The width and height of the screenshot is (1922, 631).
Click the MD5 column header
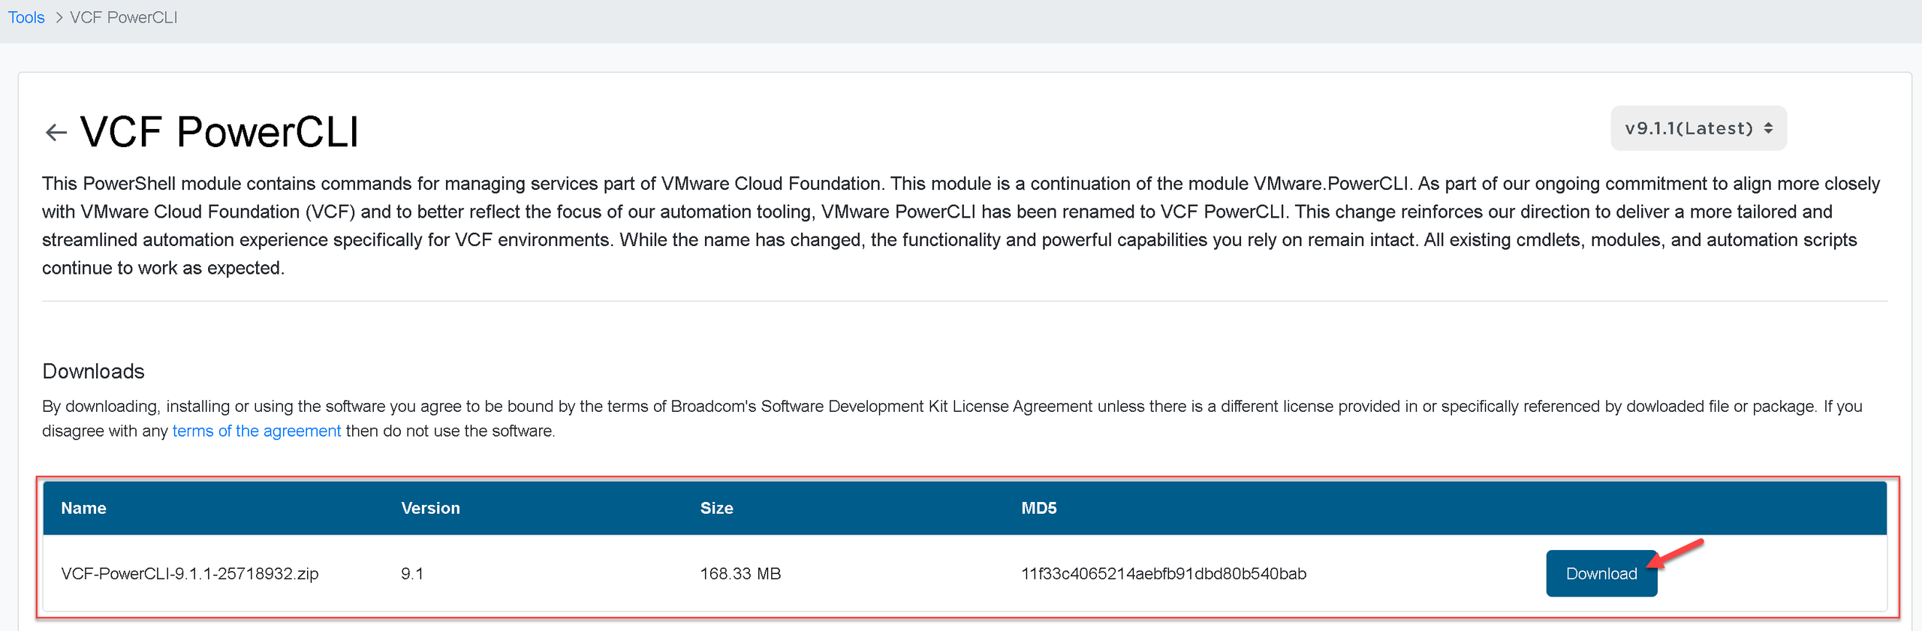(1038, 508)
